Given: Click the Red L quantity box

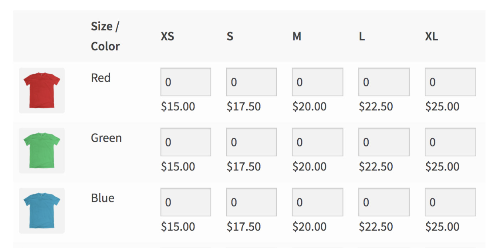Looking at the screenshot, I should 384,82.
